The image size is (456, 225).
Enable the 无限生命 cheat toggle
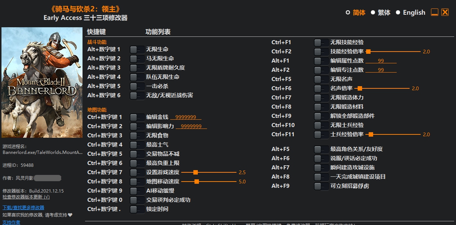[137, 49]
